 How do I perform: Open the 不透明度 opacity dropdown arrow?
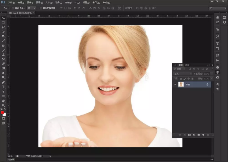(x=212, y=74)
